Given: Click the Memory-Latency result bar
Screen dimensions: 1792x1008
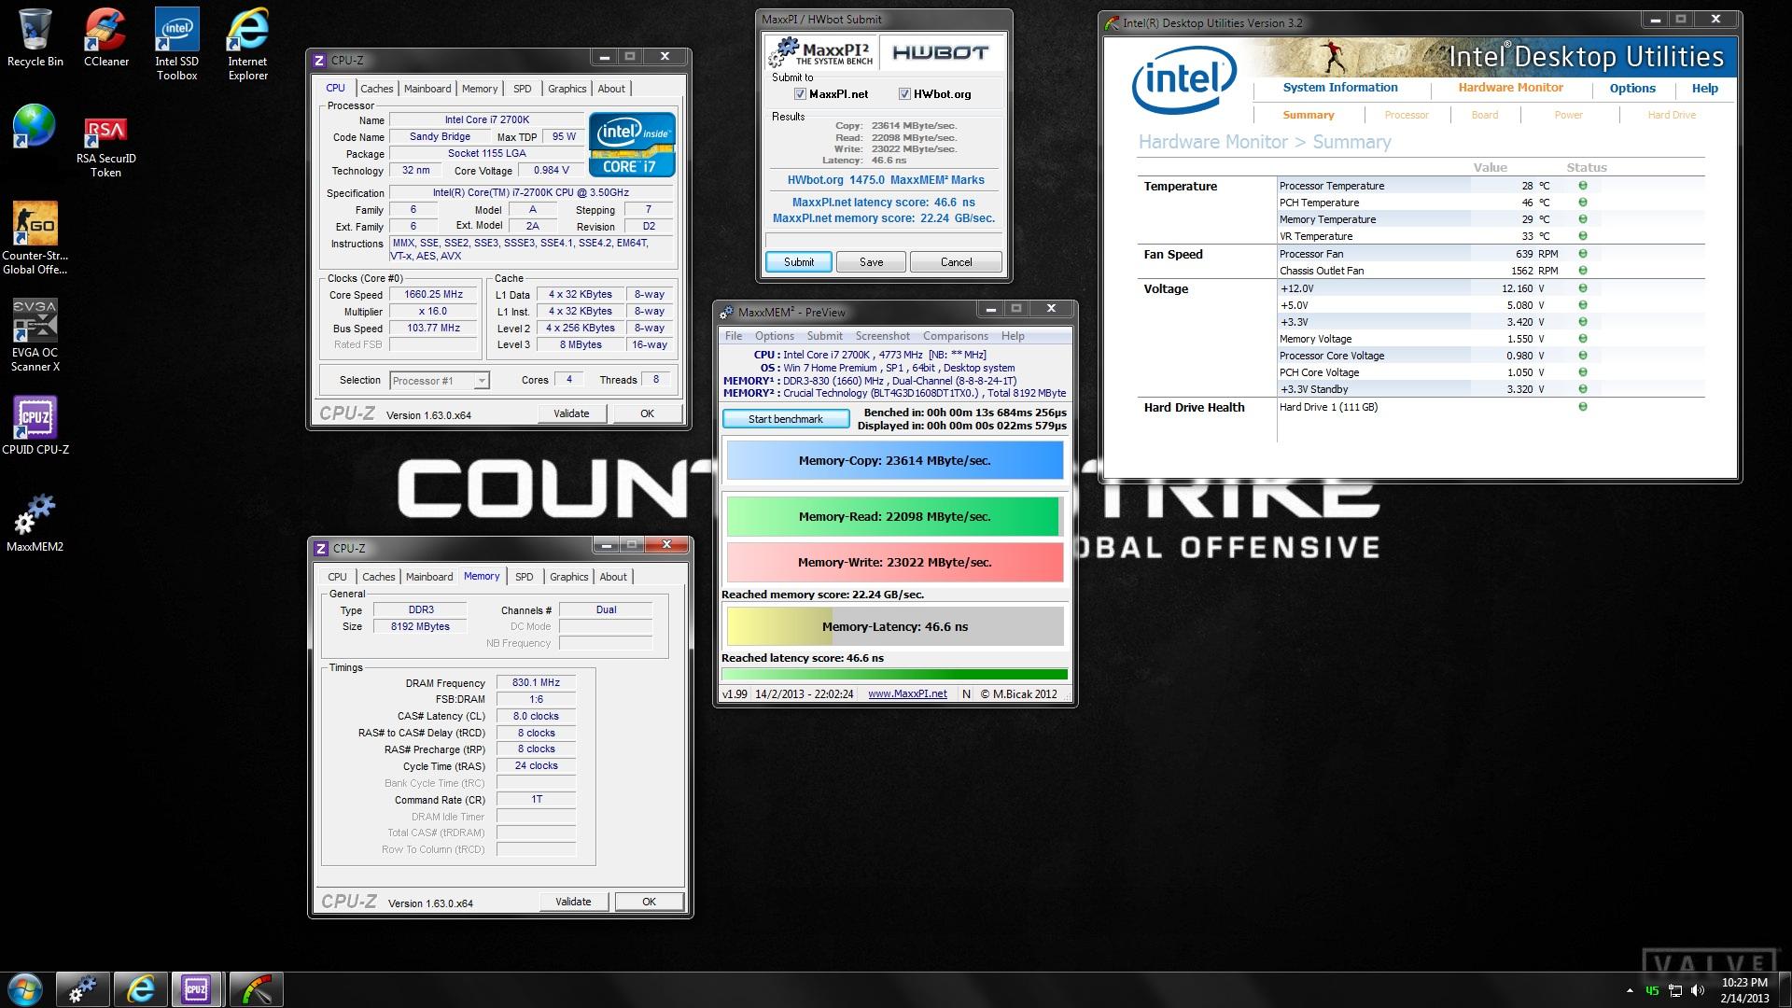Looking at the screenshot, I should [x=894, y=626].
